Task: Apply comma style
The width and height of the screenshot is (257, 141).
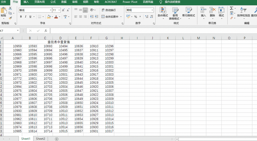Action: 140,17
